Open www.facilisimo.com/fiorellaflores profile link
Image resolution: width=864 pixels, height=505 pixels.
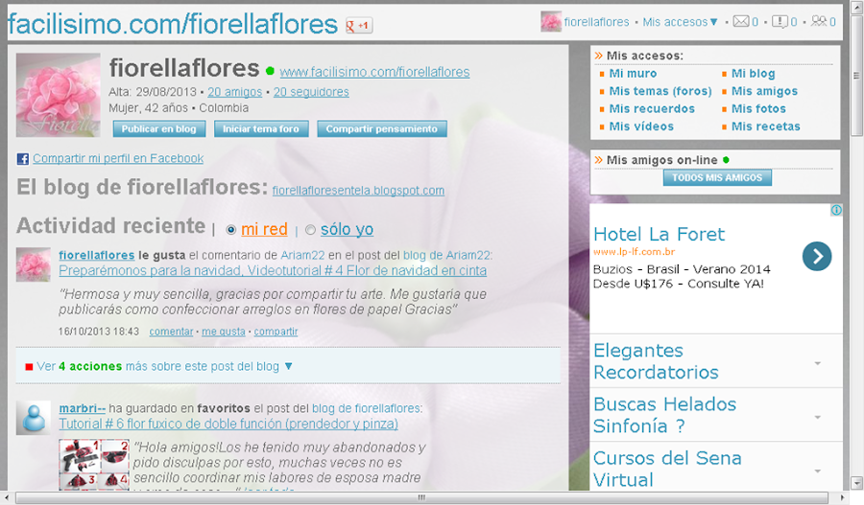click(x=374, y=72)
